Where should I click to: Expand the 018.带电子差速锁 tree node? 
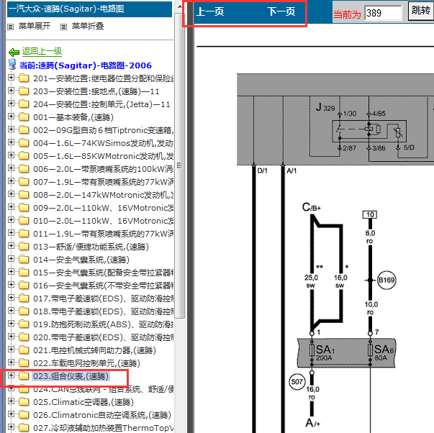[11, 311]
